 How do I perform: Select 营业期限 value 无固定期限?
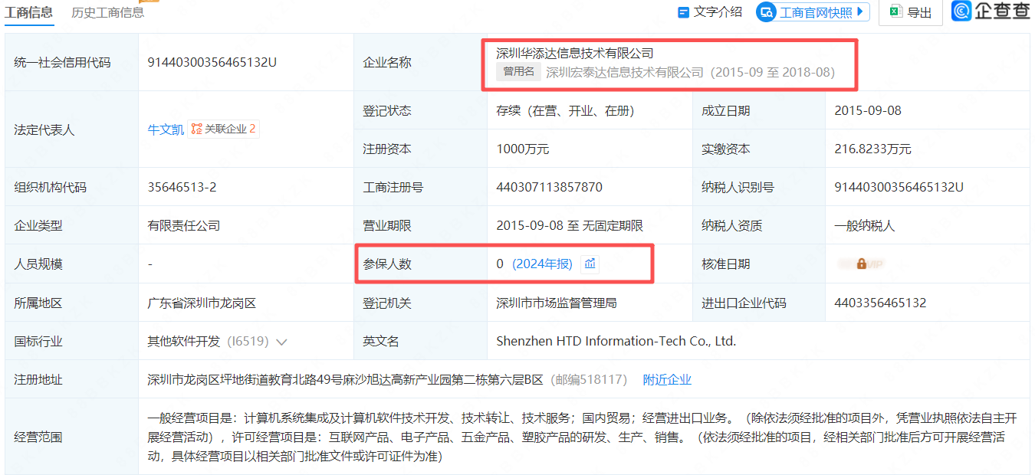click(x=612, y=225)
